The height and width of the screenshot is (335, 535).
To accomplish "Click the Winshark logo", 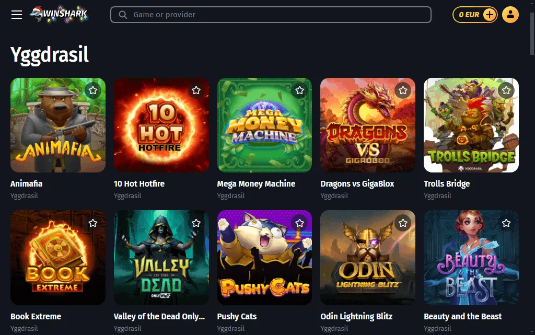I will click(x=59, y=14).
